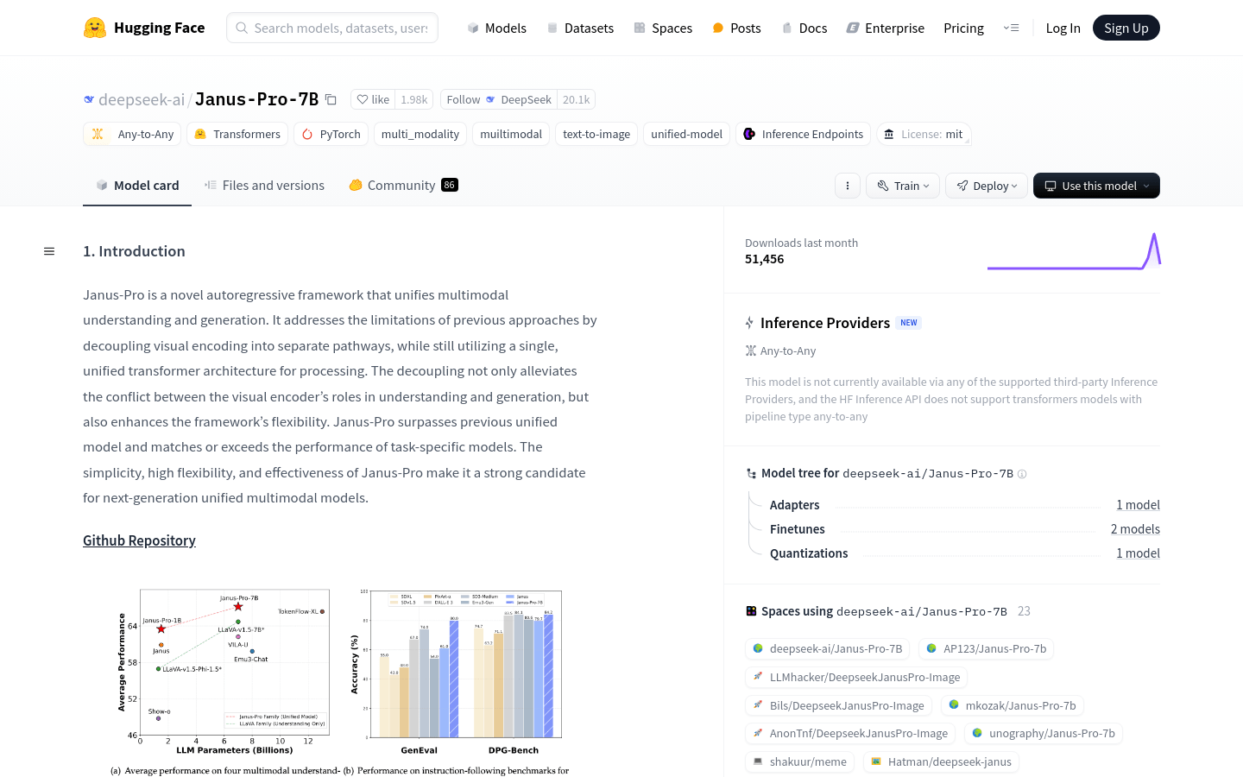Screen dimensions: 1243x777
Task: Focus the search models input field
Action: point(340,28)
